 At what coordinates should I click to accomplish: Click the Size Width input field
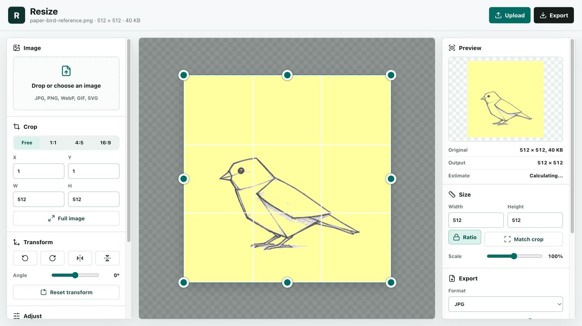(x=476, y=220)
